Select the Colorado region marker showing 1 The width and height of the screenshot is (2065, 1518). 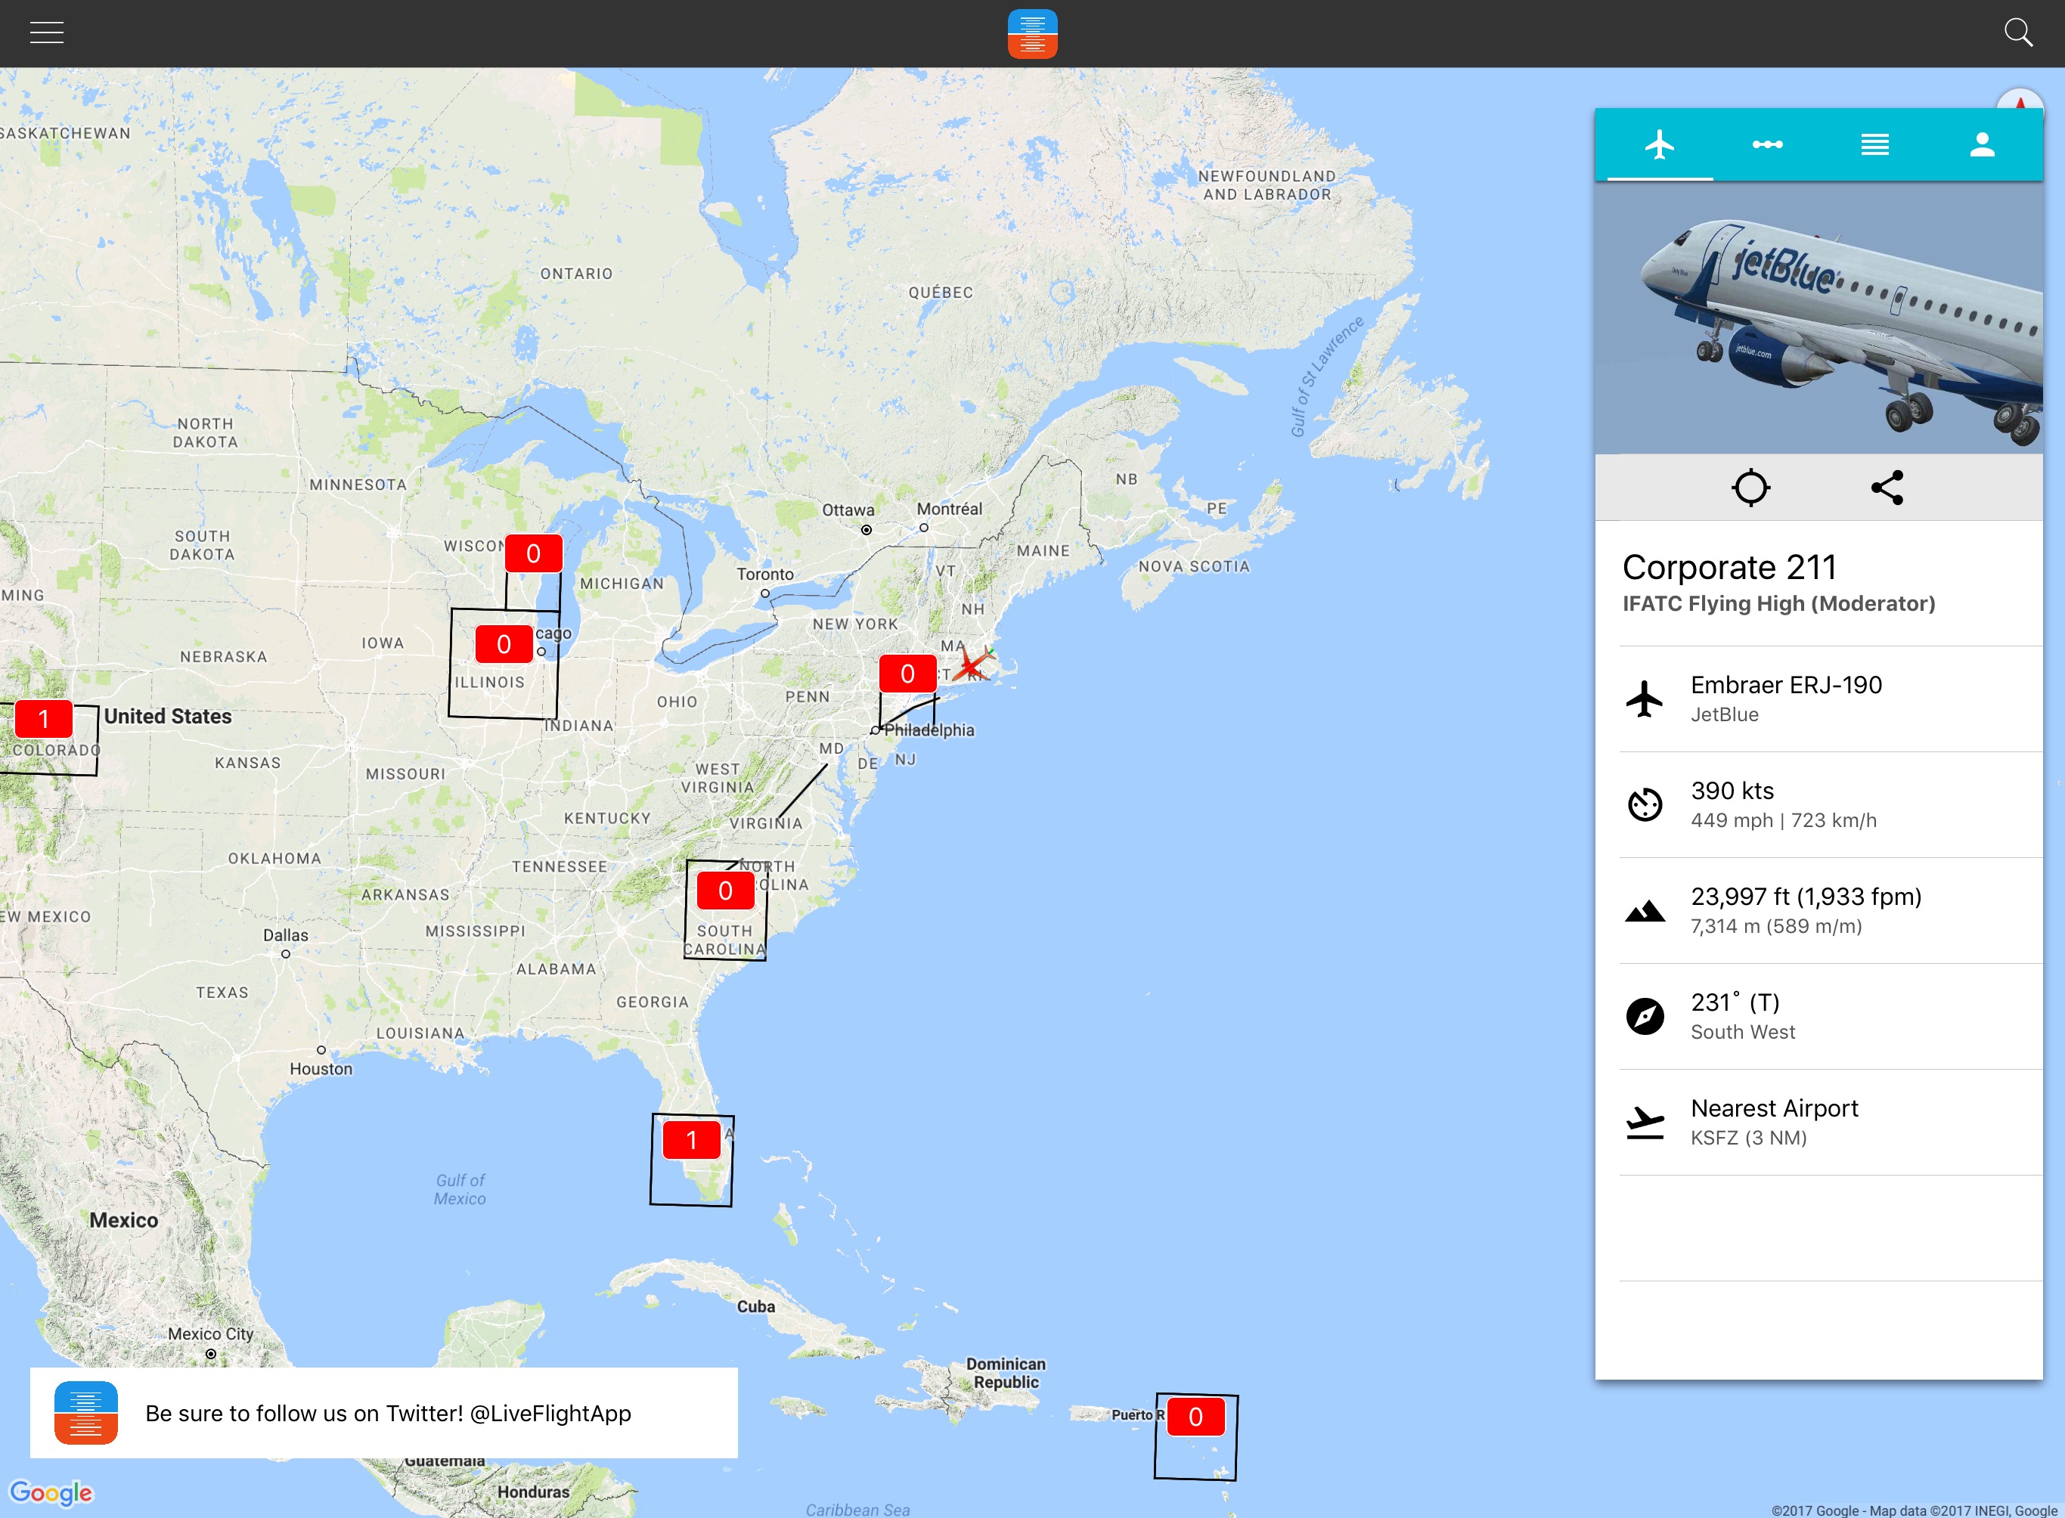tap(43, 720)
